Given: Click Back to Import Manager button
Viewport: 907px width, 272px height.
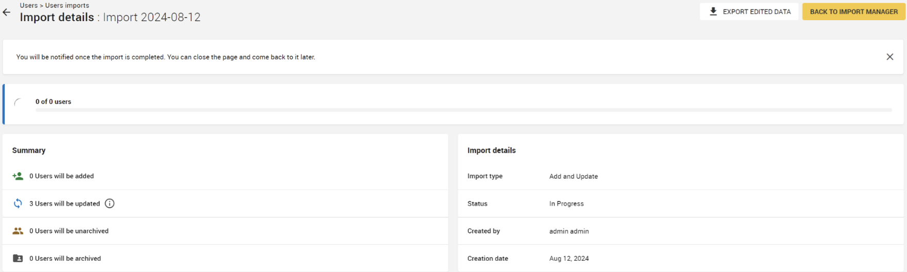Looking at the screenshot, I should 853,11.
